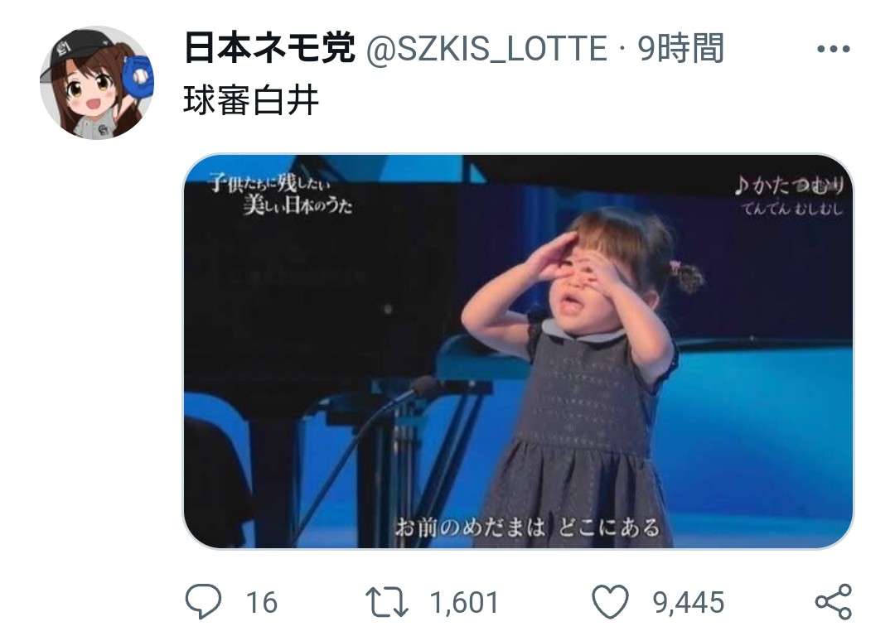
Task: Click the retweet count 1,601
Action: click(464, 603)
